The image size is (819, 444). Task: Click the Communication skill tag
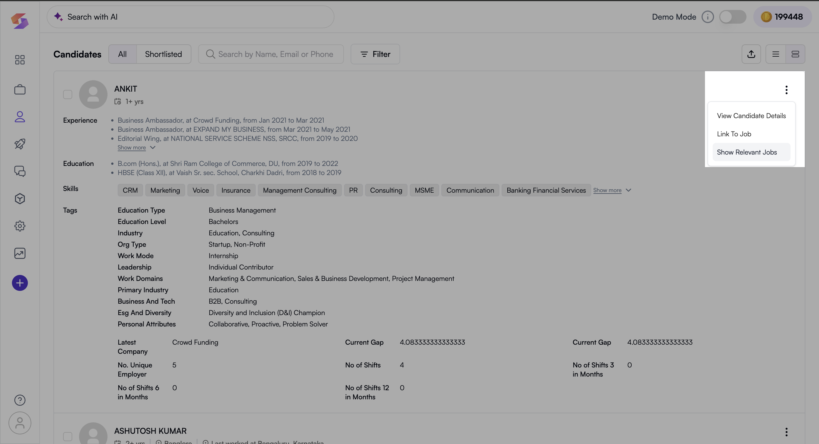point(470,190)
